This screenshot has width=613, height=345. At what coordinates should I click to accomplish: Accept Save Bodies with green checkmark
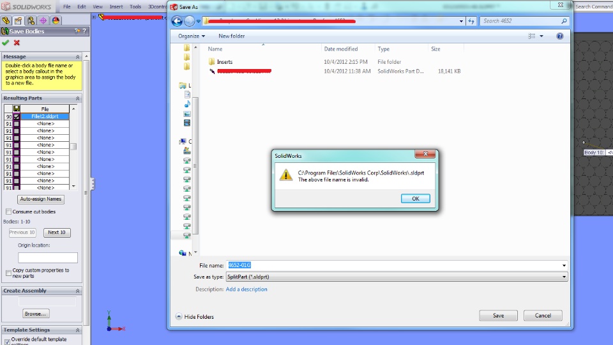[6, 43]
